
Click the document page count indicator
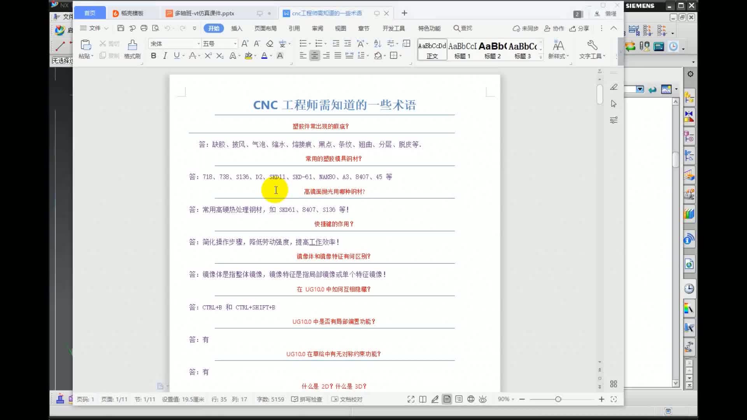pyautogui.click(x=113, y=399)
